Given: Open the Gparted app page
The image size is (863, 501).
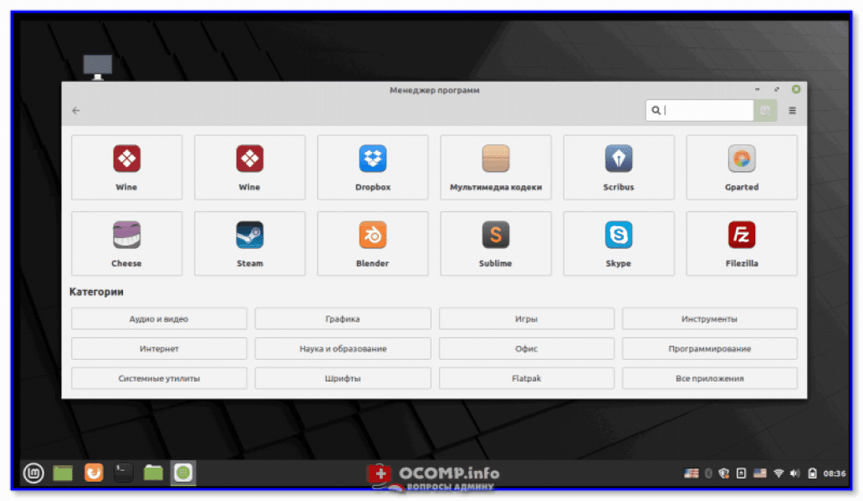Looking at the screenshot, I should (x=742, y=167).
